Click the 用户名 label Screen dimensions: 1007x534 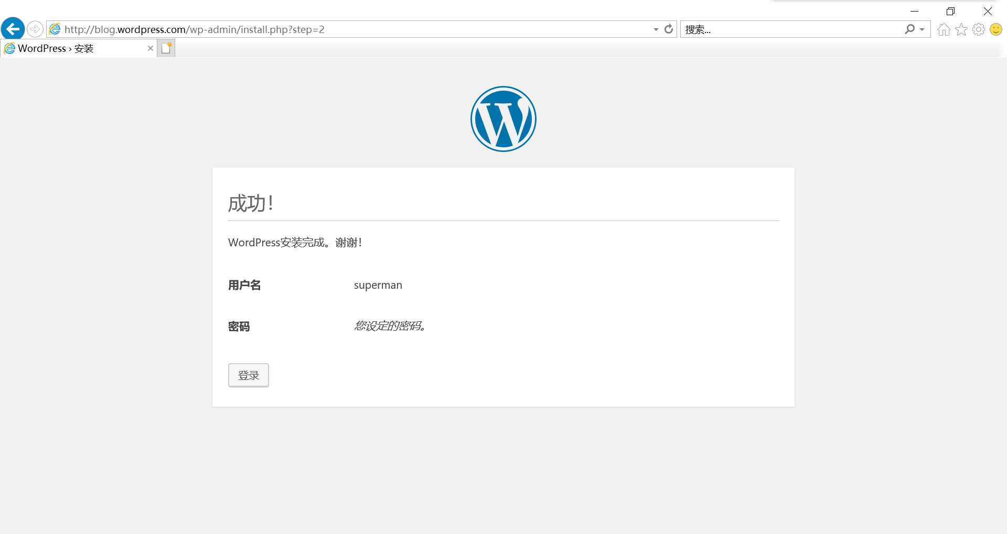244,285
